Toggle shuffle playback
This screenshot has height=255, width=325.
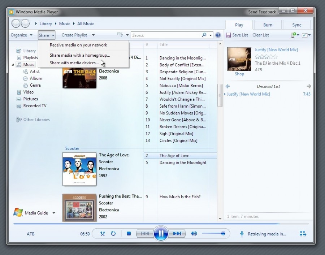[x=103, y=234]
